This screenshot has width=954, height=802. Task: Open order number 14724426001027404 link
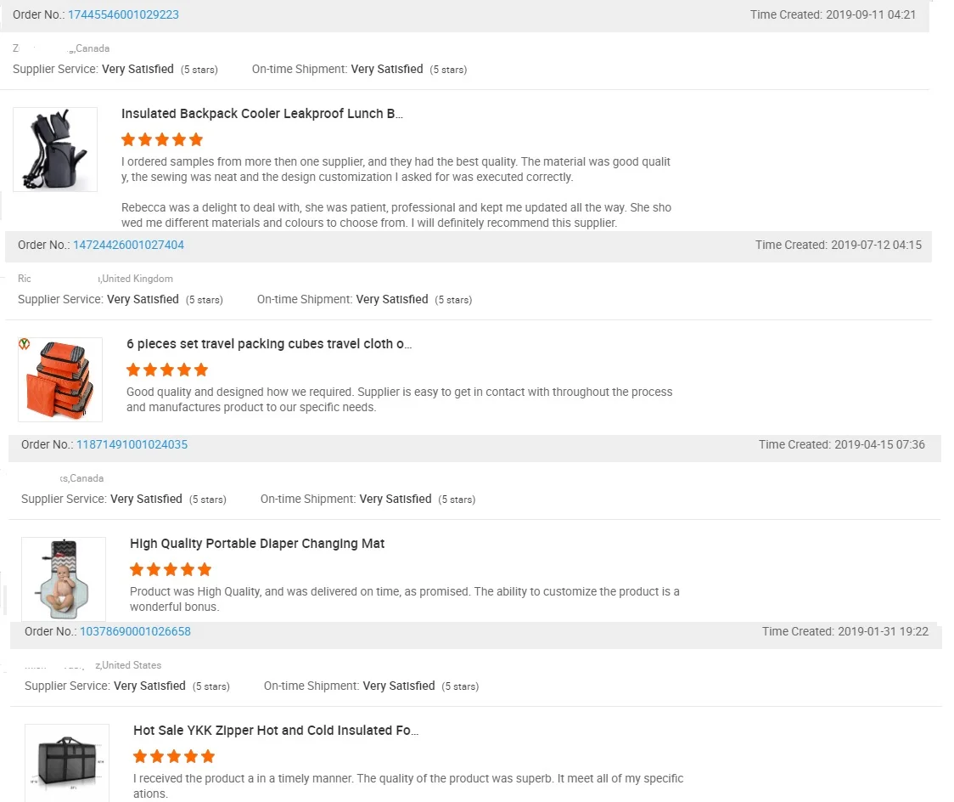pos(128,245)
